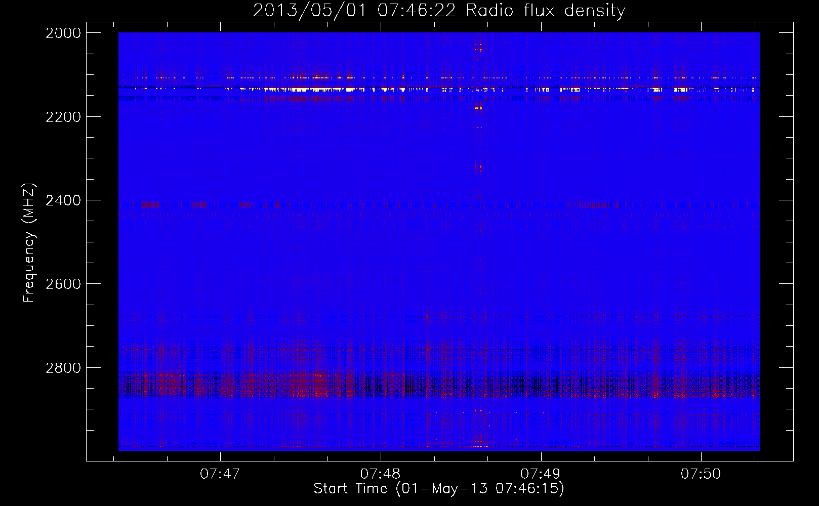
Task: Click the 'Start Time' x-axis title
Action: coord(439,489)
